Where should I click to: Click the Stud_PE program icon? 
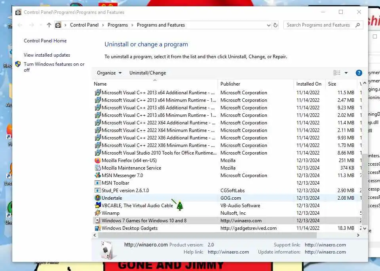coord(98,191)
